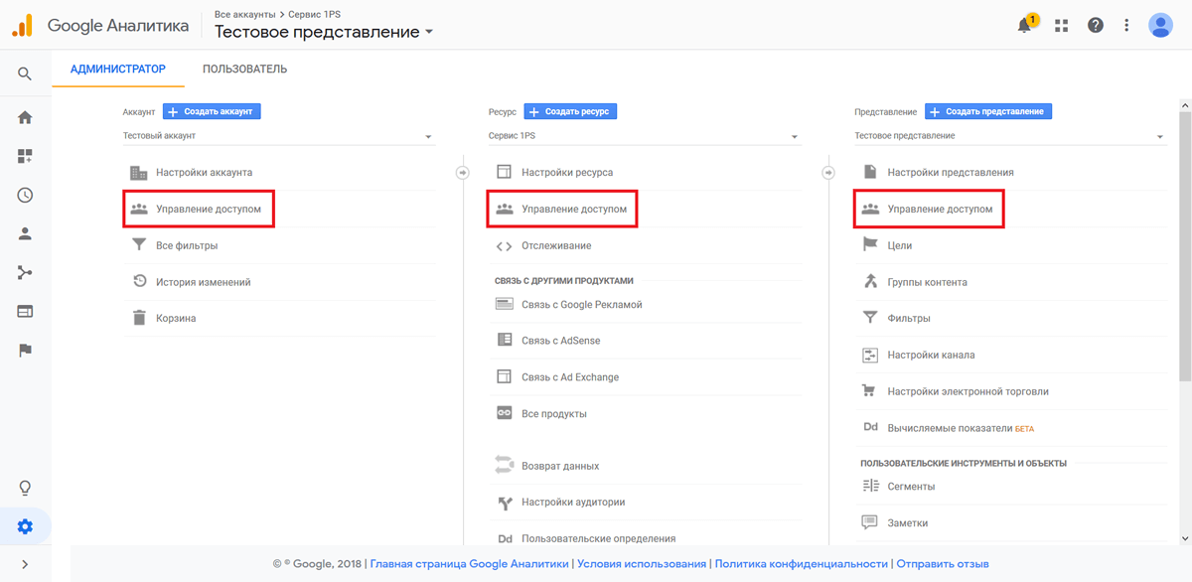Click the help question mark icon
This screenshot has height=582, width=1192.
(1096, 25)
